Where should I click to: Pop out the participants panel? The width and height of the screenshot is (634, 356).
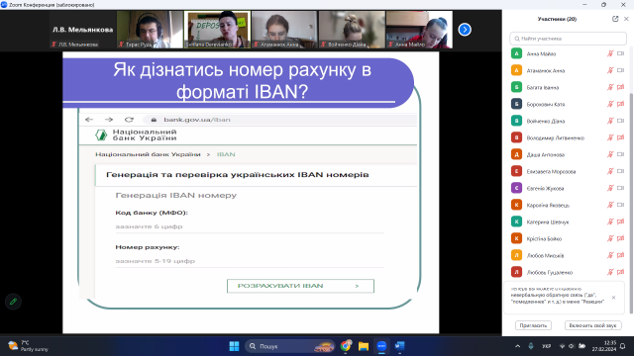[615, 19]
